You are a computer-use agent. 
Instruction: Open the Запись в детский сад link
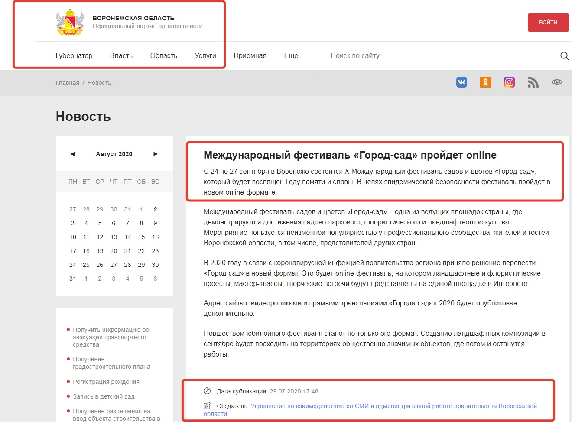104,396
